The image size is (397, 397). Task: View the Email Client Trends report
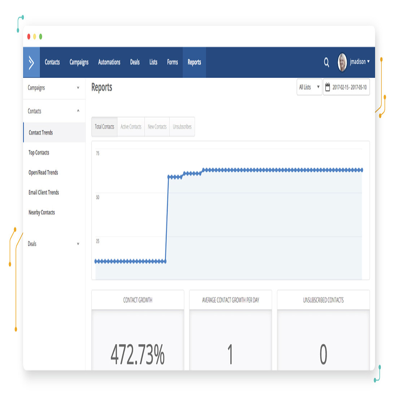coord(44,192)
